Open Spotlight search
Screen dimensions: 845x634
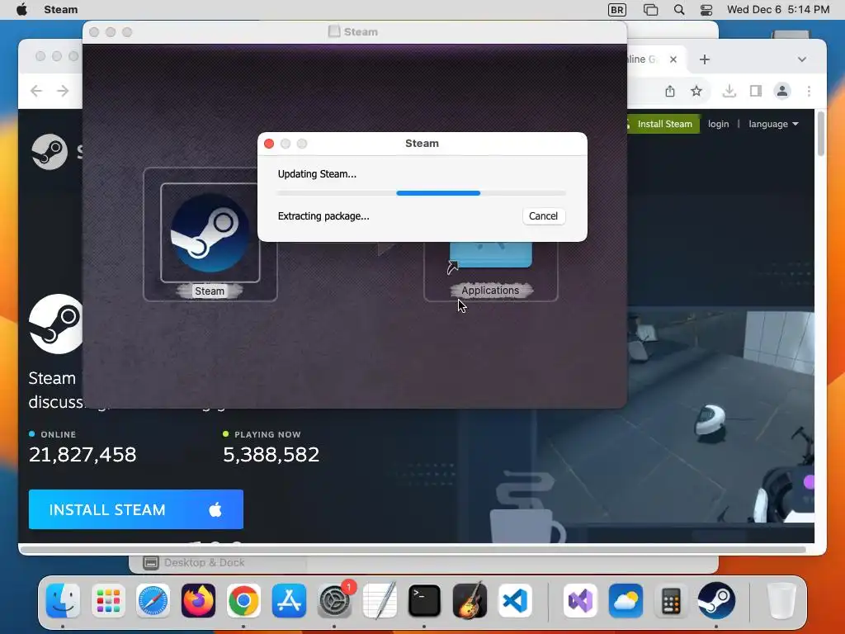pos(679,10)
